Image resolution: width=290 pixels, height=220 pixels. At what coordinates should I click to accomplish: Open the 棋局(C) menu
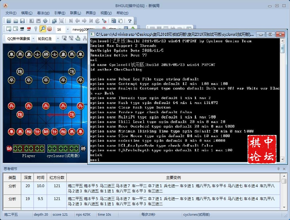[x=27, y=13]
